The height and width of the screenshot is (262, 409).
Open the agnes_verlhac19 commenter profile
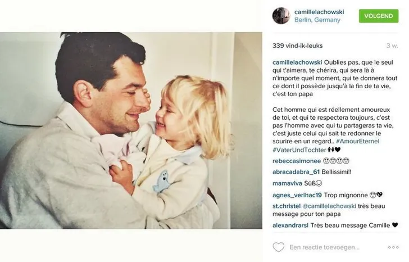tap(297, 195)
